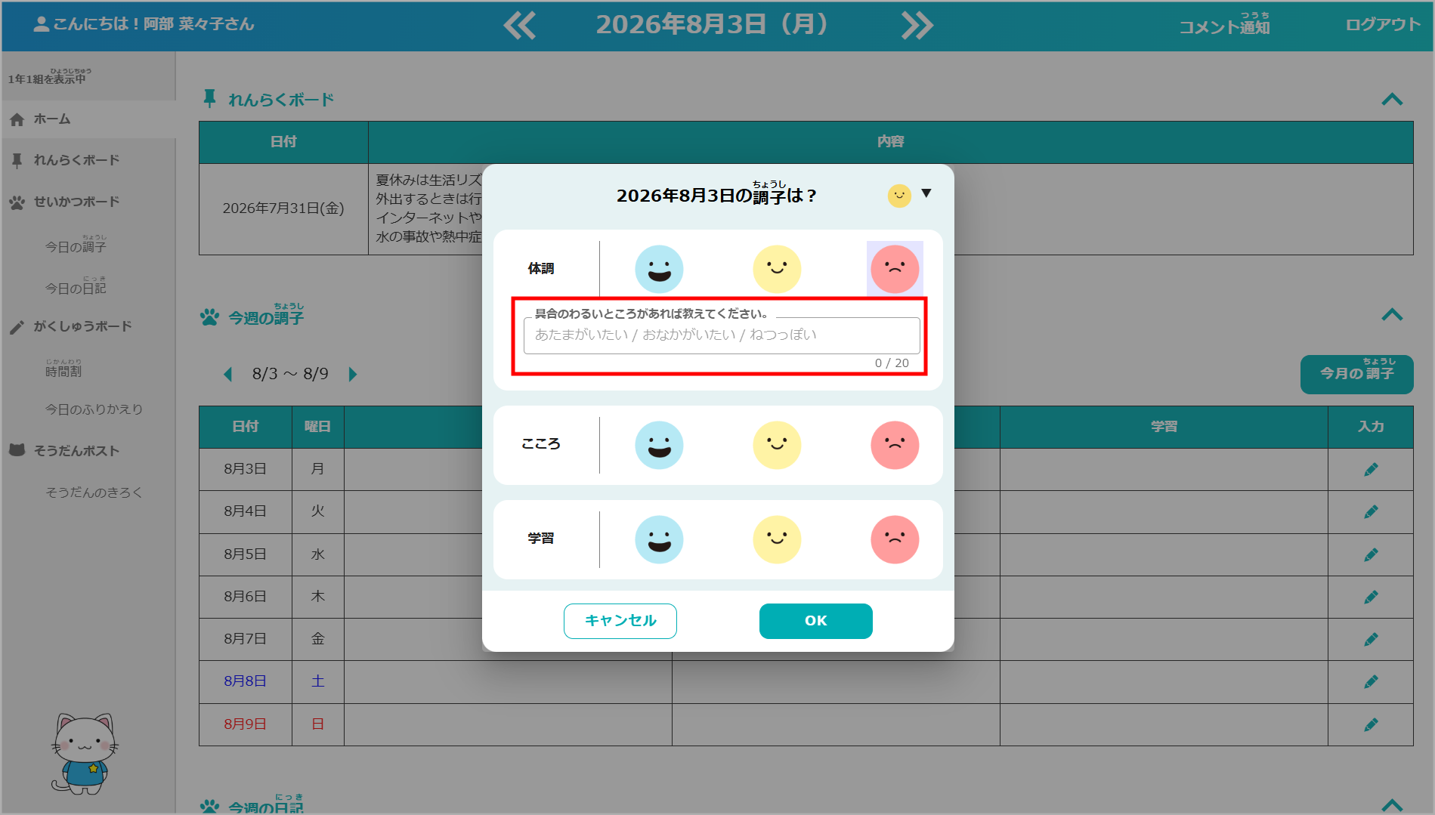1435x815 pixels.
Task: Click the キャンセル button
Action: [620, 621]
